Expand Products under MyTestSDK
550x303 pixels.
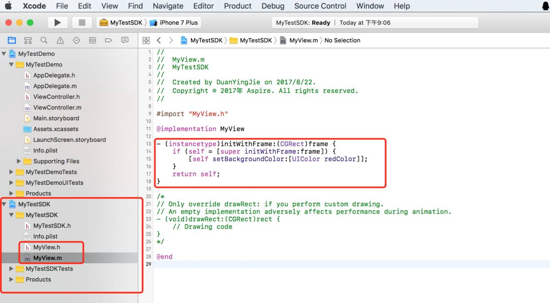coord(12,280)
